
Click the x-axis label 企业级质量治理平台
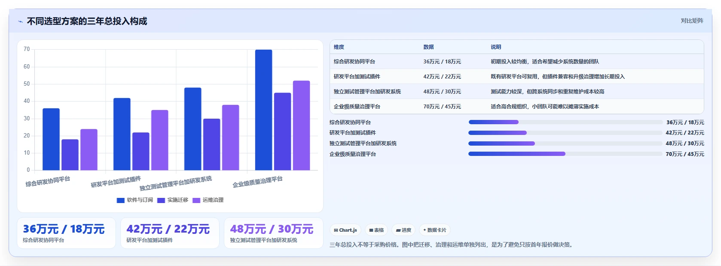pos(257,182)
